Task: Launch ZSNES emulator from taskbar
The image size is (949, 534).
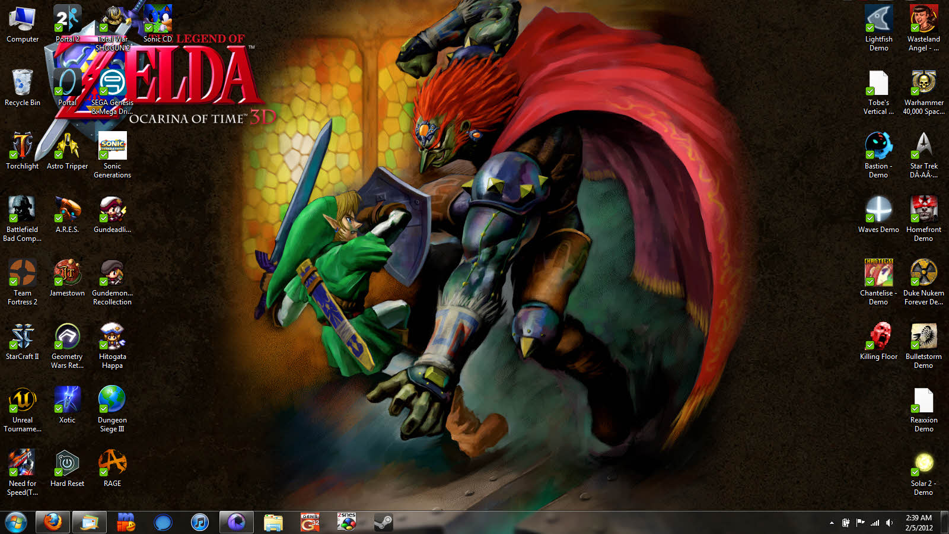Action: (x=347, y=522)
